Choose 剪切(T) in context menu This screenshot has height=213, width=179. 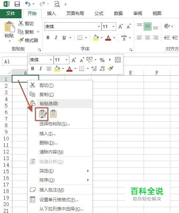coord(60,85)
